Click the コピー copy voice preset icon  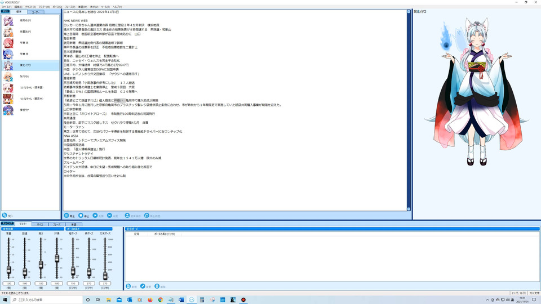5,216
